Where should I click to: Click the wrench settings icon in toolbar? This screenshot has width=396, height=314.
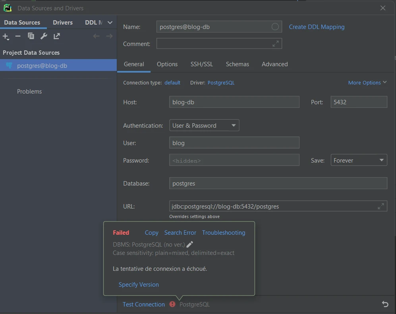tap(44, 36)
